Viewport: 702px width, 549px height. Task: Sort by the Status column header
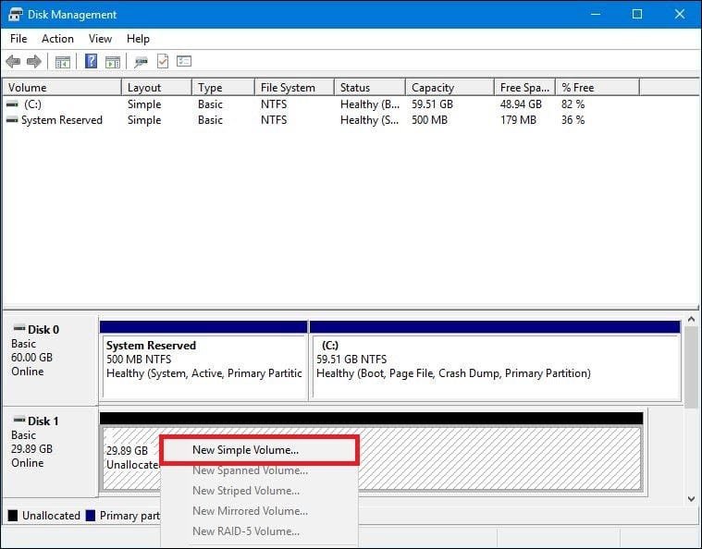click(370, 87)
